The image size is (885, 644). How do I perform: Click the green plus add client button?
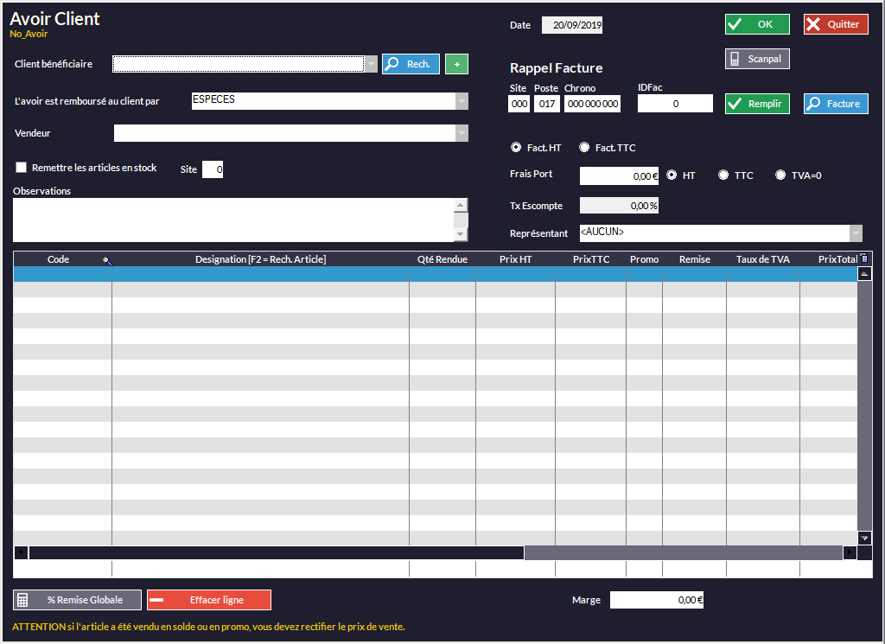(456, 64)
